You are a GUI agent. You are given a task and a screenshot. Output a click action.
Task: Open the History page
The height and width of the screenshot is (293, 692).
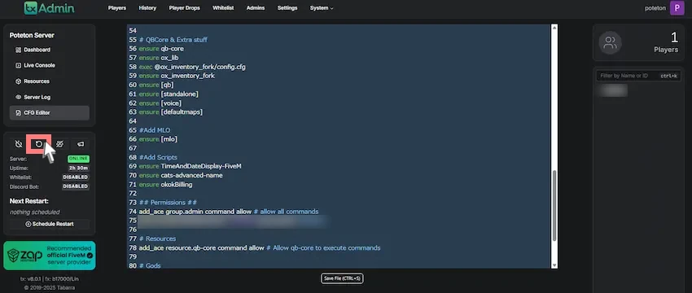click(147, 8)
